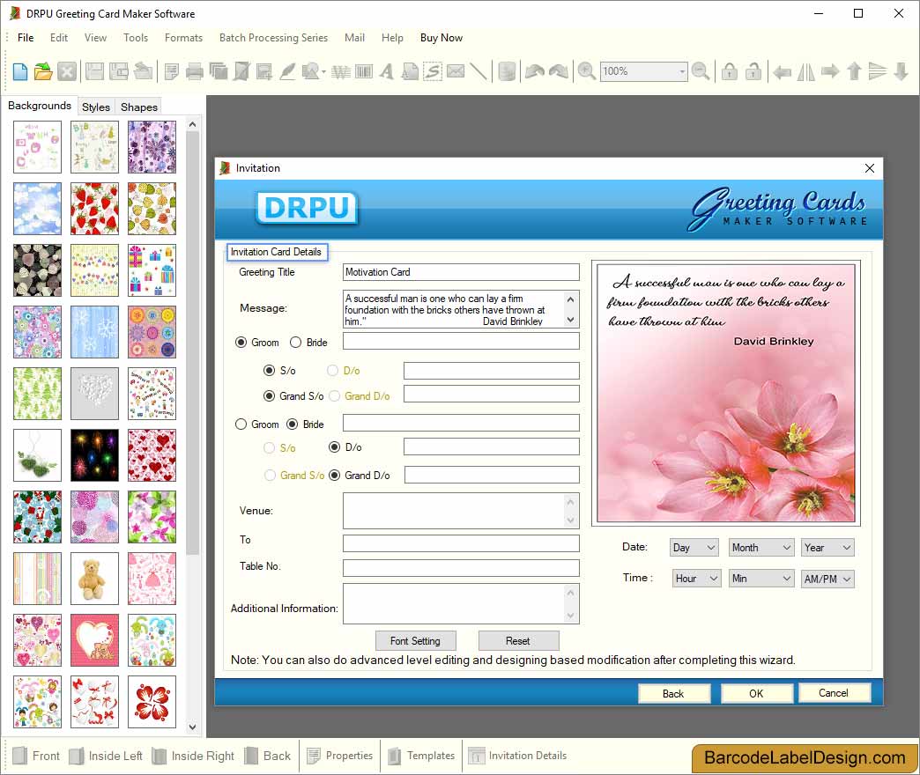Click the Undo arrow icon
This screenshot has height=775, width=920.
[535, 71]
